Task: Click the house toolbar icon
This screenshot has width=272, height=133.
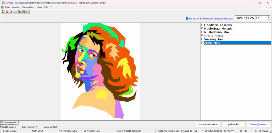Action: point(11,12)
